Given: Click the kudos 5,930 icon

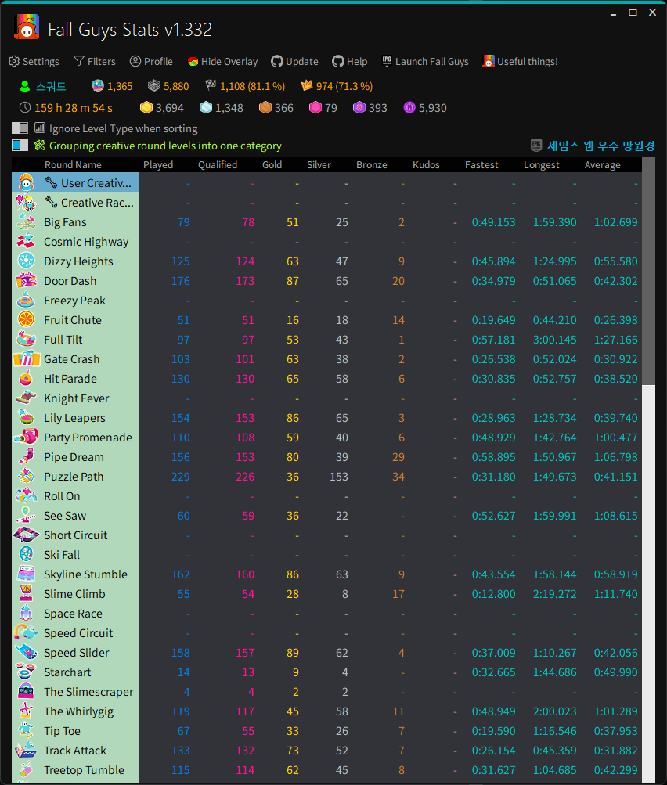Looking at the screenshot, I should tap(409, 108).
